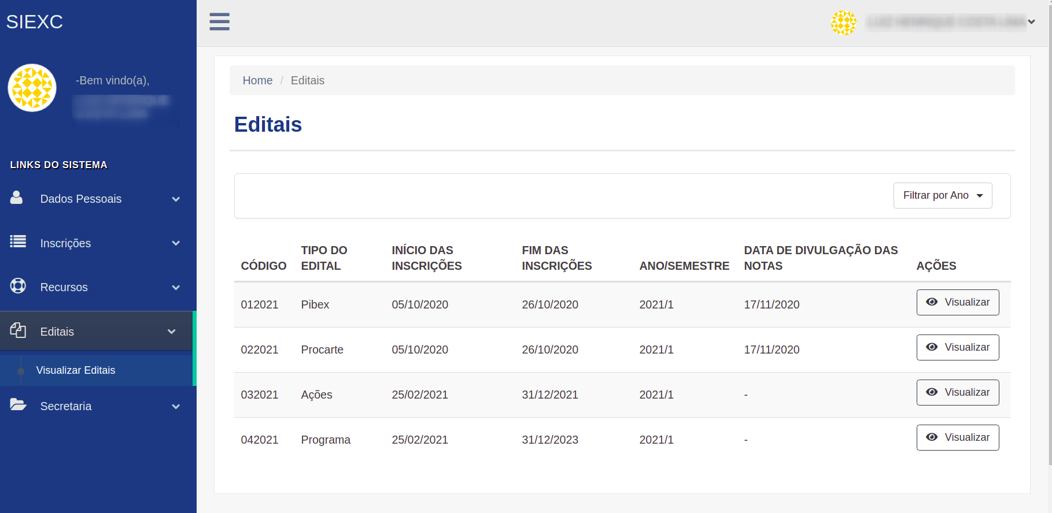1052x513 pixels.
Task: View the Programa edital 042021
Action: pos(957,437)
